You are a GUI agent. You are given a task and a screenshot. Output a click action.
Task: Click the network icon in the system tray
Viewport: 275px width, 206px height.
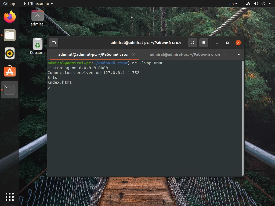(x=248, y=3)
